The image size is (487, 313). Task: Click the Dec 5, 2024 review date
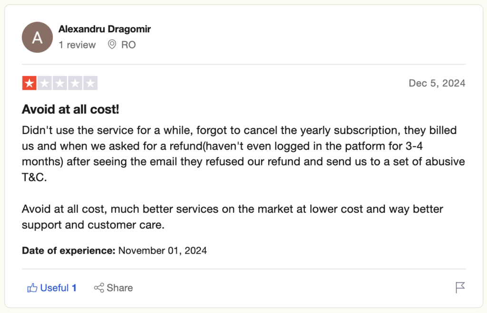(x=437, y=84)
